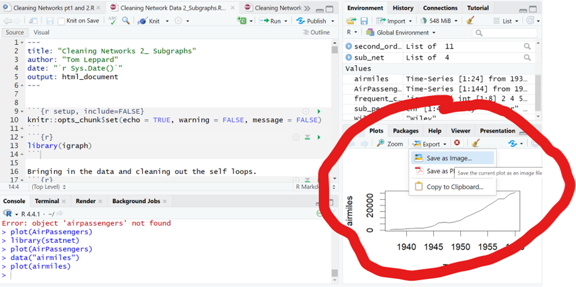The image size is (576, 287).
Task: Toggle the Knit on Save checkbox
Action: (x=62, y=22)
